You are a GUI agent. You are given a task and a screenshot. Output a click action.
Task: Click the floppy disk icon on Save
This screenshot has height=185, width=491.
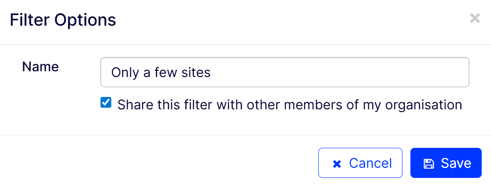pyautogui.click(x=429, y=163)
